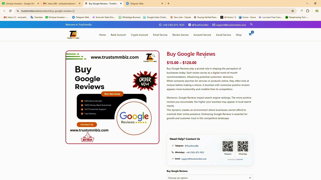Image resolution: width=321 pixels, height=180 pixels.
Task: Click Need Help? Contact Us heading
Action: pyautogui.click(x=185, y=139)
